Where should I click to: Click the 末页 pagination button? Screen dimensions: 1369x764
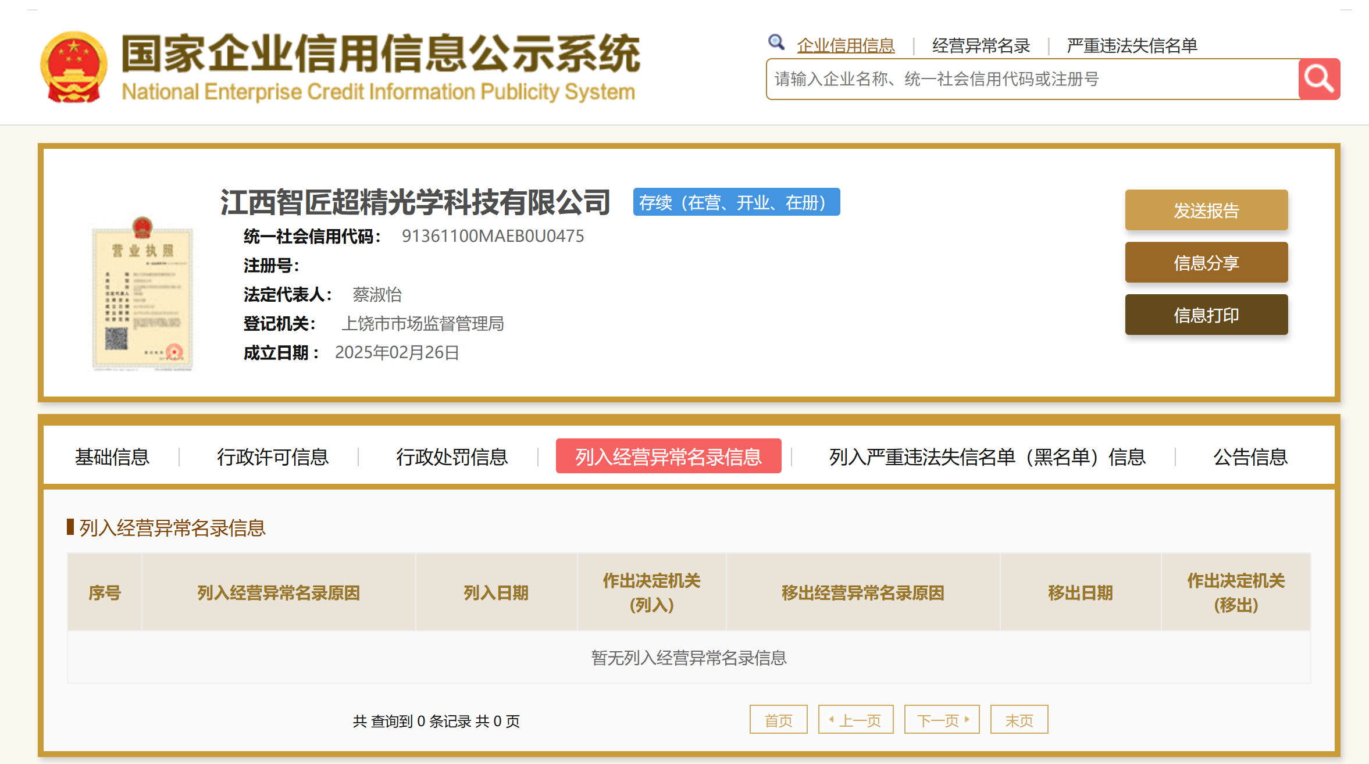(1019, 720)
